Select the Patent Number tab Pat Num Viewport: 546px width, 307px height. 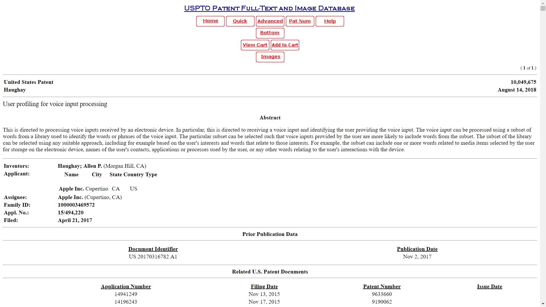click(300, 21)
